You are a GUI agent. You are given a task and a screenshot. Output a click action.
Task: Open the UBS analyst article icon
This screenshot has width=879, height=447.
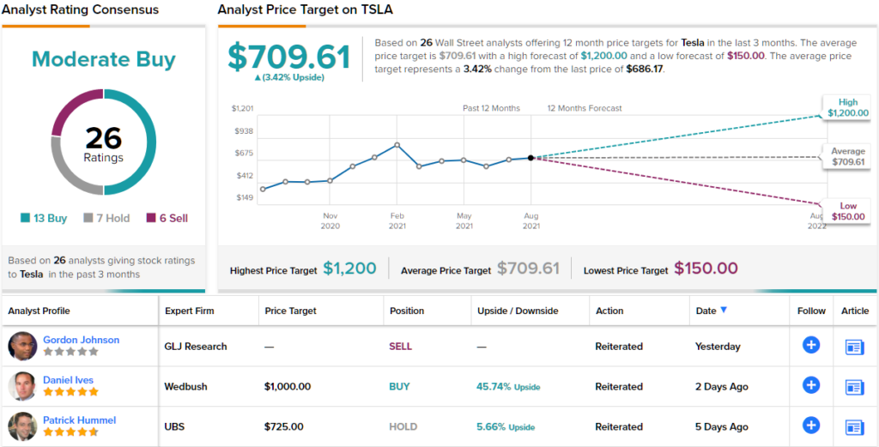click(x=854, y=426)
